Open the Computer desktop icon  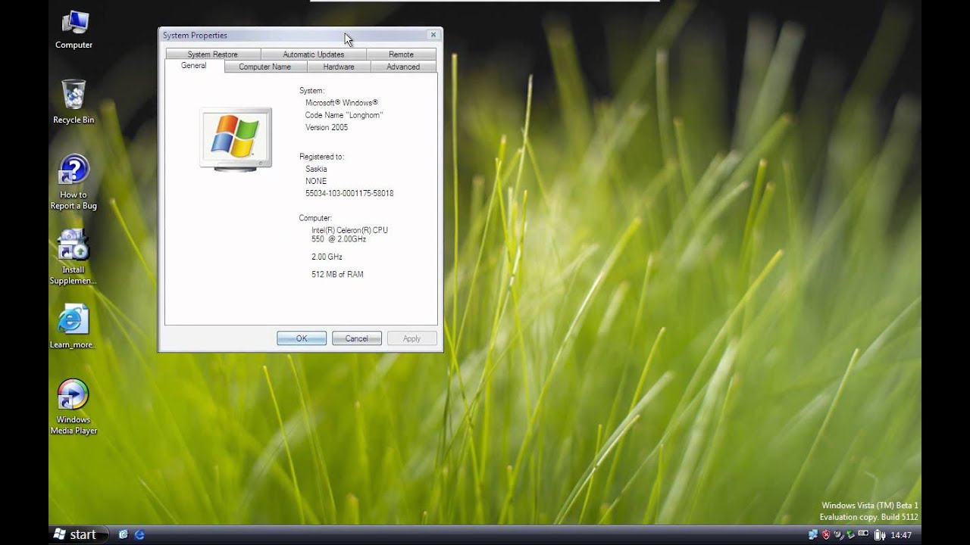tap(74, 30)
